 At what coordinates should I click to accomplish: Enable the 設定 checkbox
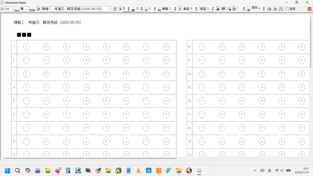[287, 9]
